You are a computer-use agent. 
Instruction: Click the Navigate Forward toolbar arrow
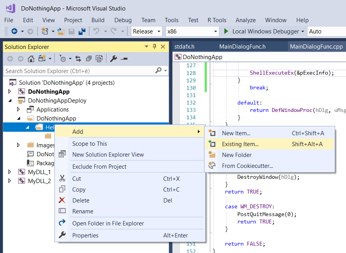click(30, 31)
